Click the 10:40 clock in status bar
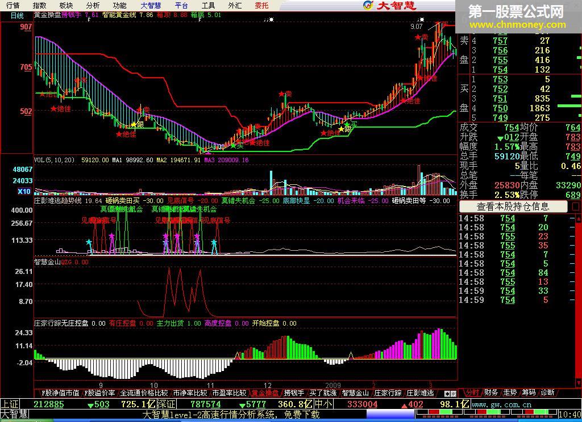 tap(570, 414)
